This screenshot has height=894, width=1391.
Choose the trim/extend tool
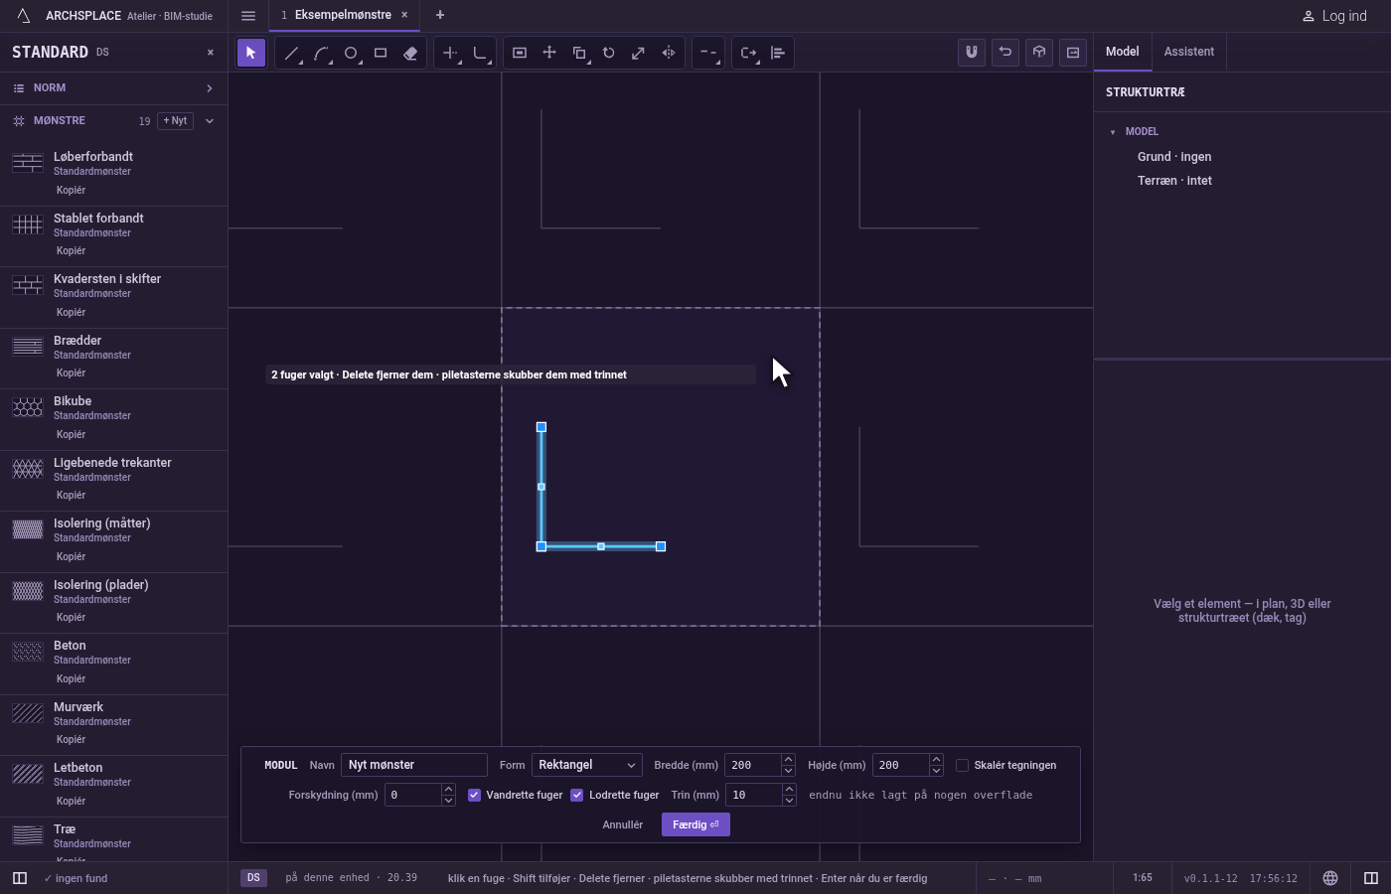click(x=450, y=53)
